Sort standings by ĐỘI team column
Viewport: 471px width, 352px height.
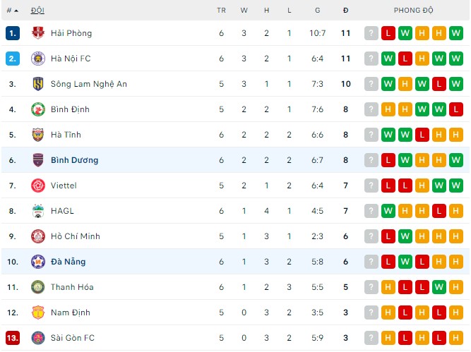[36, 11]
